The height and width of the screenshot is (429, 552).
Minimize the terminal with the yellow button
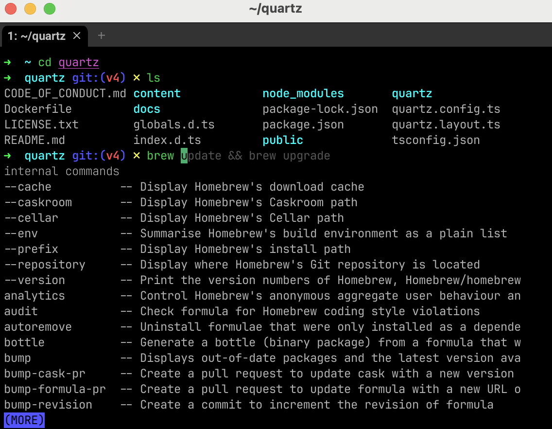point(30,9)
